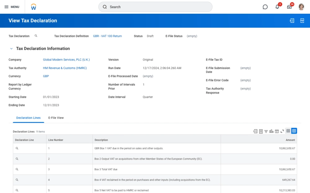Collapse the Tax Declaration Information section
The width and height of the screenshot is (310, 193).
[x=11, y=48]
